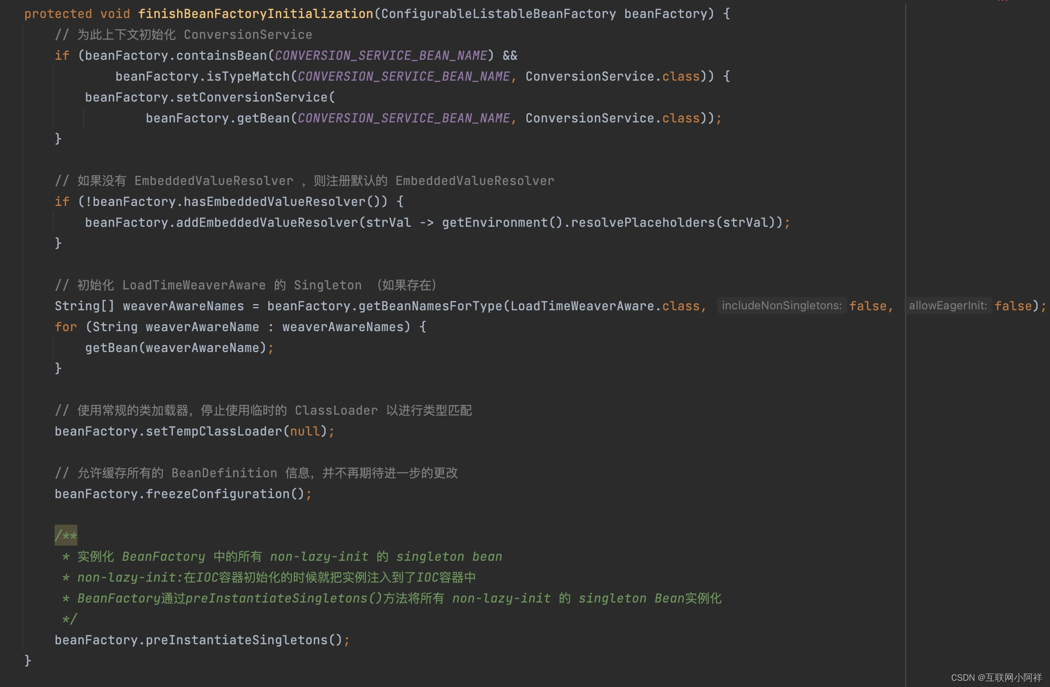Click the hasEmbeddedValueResolver method call
Image resolution: width=1050 pixels, height=687 pixels.
pyautogui.click(x=274, y=202)
